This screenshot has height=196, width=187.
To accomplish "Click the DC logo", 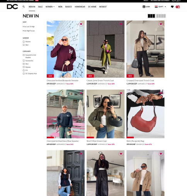I will 12,7.
